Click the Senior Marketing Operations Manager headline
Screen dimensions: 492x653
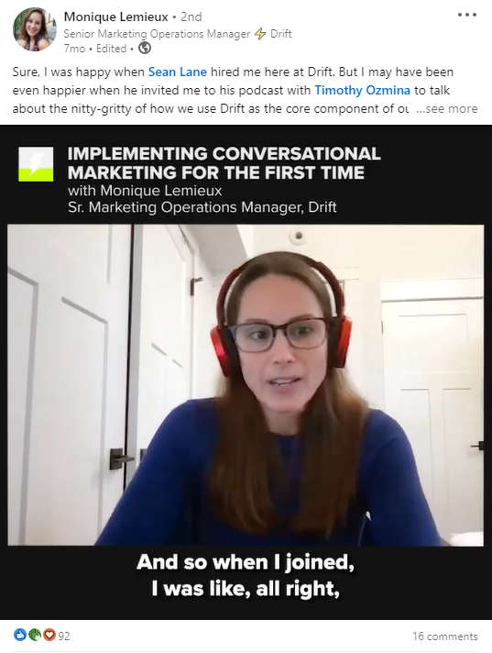click(x=157, y=34)
